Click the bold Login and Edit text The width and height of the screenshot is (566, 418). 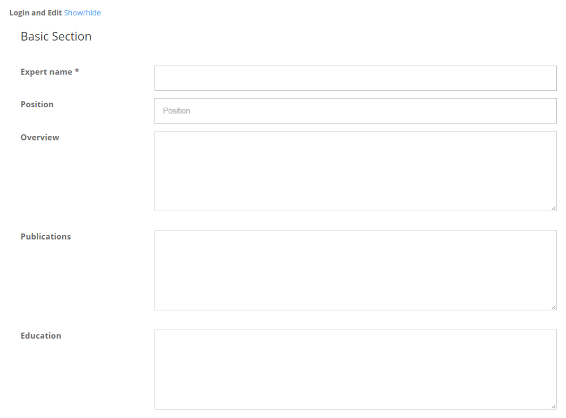click(36, 12)
